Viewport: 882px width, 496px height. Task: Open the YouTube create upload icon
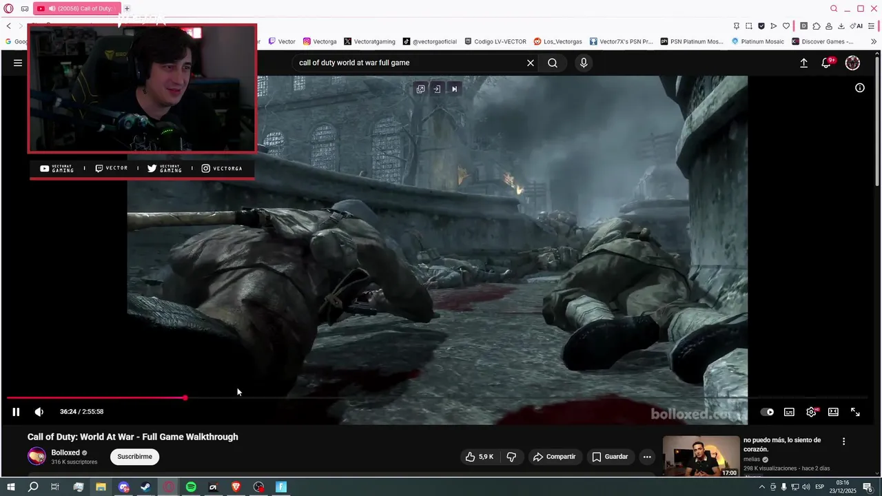803,63
